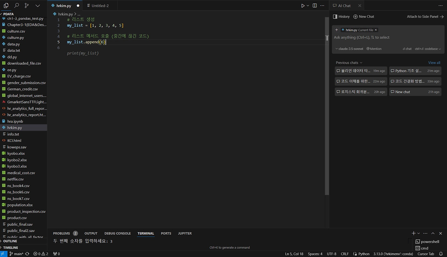Image resolution: width=447 pixels, height=257 pixels.
Task: Open culture.csv in the explorer
Action: tap(23, 31)
